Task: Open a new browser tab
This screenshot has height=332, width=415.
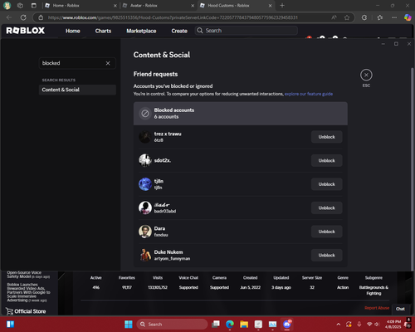Action: point(282,6)
